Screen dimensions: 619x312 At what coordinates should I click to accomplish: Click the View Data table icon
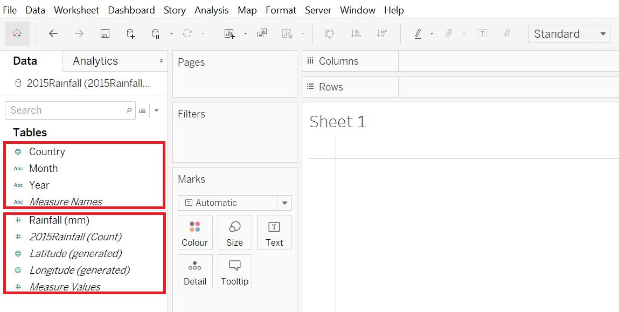click(143, 110)
